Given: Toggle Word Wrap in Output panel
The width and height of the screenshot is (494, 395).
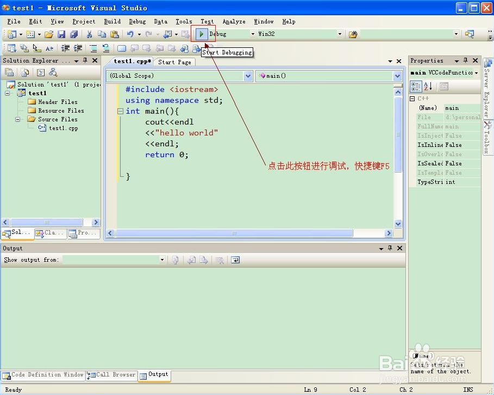Looking at the screenshot, I should [235, 260].
